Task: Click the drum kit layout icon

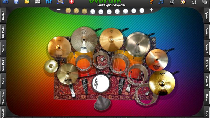Action: [x=60, y=2]
